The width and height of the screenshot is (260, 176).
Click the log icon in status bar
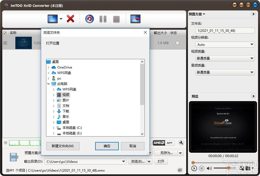tap(180, 170)
